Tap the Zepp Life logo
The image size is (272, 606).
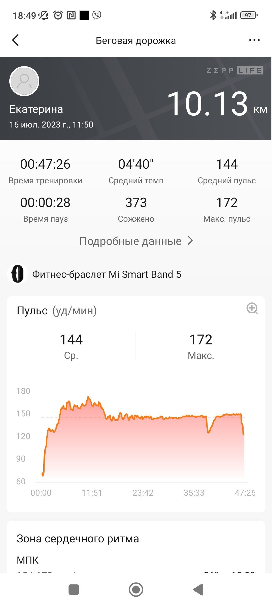[235, 70]
